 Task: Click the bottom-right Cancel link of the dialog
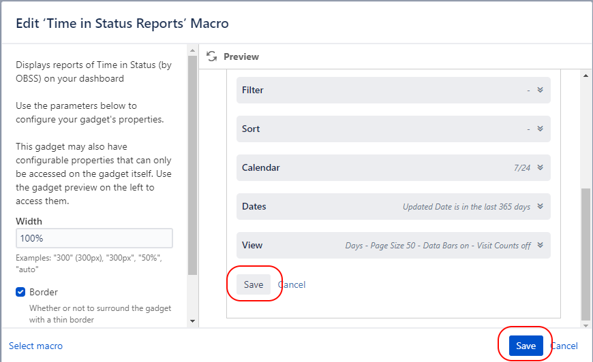click(x=564, y=346)
